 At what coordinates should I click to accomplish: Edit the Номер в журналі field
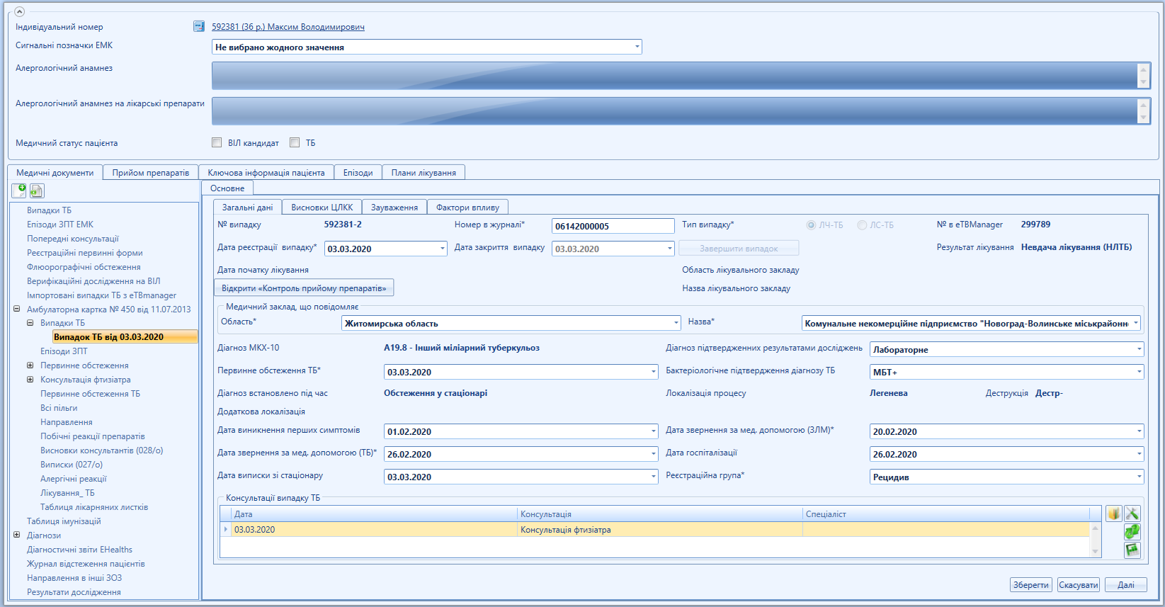pos(613,226)
